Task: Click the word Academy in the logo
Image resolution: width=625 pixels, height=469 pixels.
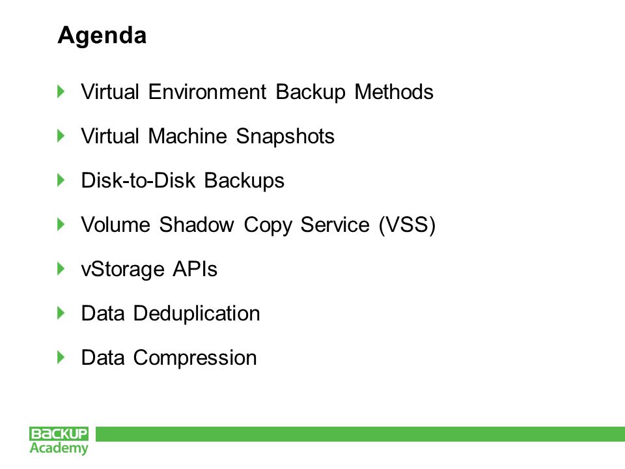Action: [x=59, y=448]
